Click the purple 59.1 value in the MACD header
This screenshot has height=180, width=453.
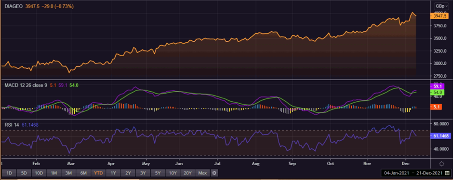click(63, 85)
